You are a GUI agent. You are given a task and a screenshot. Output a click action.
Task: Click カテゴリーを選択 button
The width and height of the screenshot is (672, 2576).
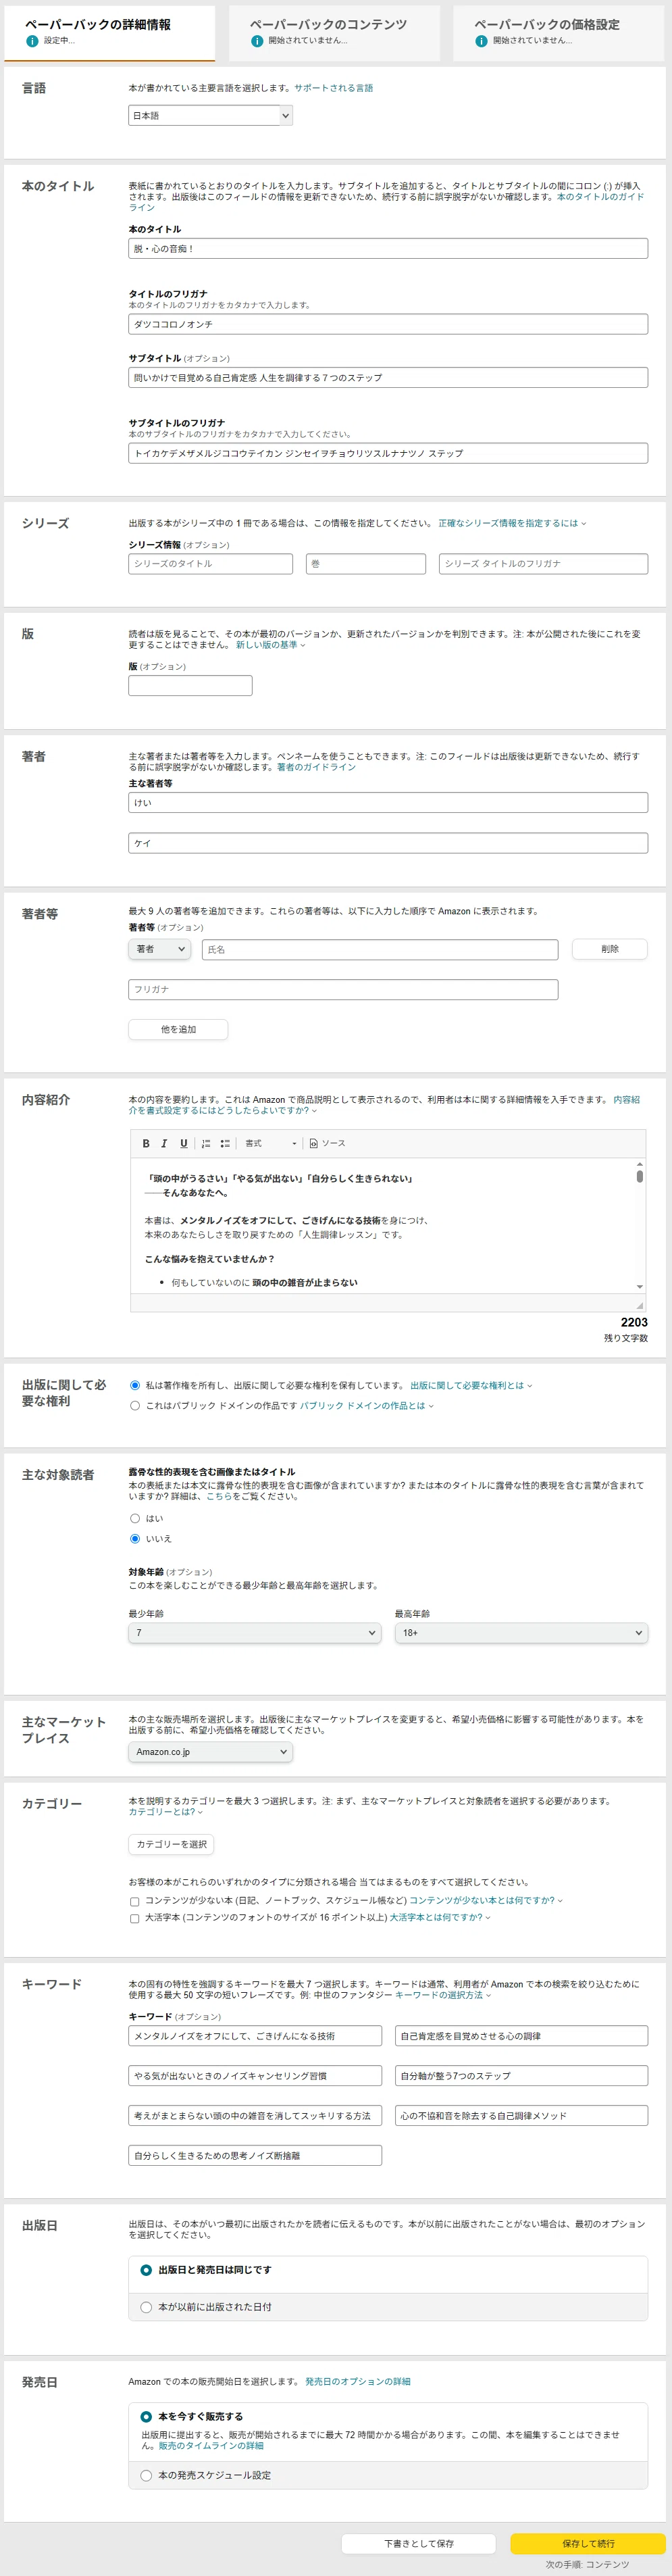(171, 1845)
